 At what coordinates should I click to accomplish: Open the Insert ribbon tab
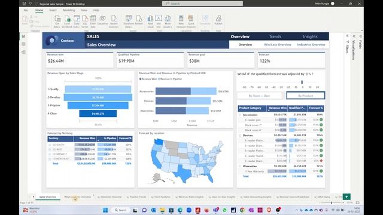[53, 10]
